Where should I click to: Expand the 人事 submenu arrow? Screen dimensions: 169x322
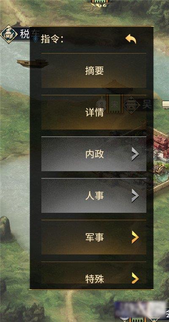click(135, 196)
